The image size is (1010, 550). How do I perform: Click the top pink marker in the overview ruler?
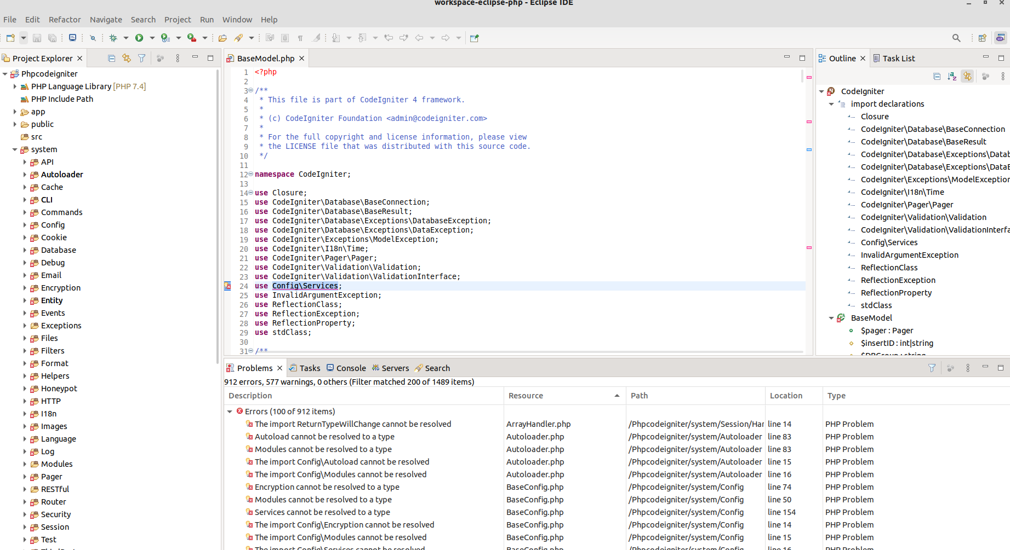(x=809, y=77)
